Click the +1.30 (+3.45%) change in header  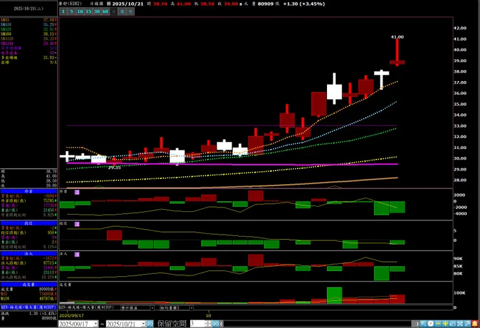(x=304, y=4)
